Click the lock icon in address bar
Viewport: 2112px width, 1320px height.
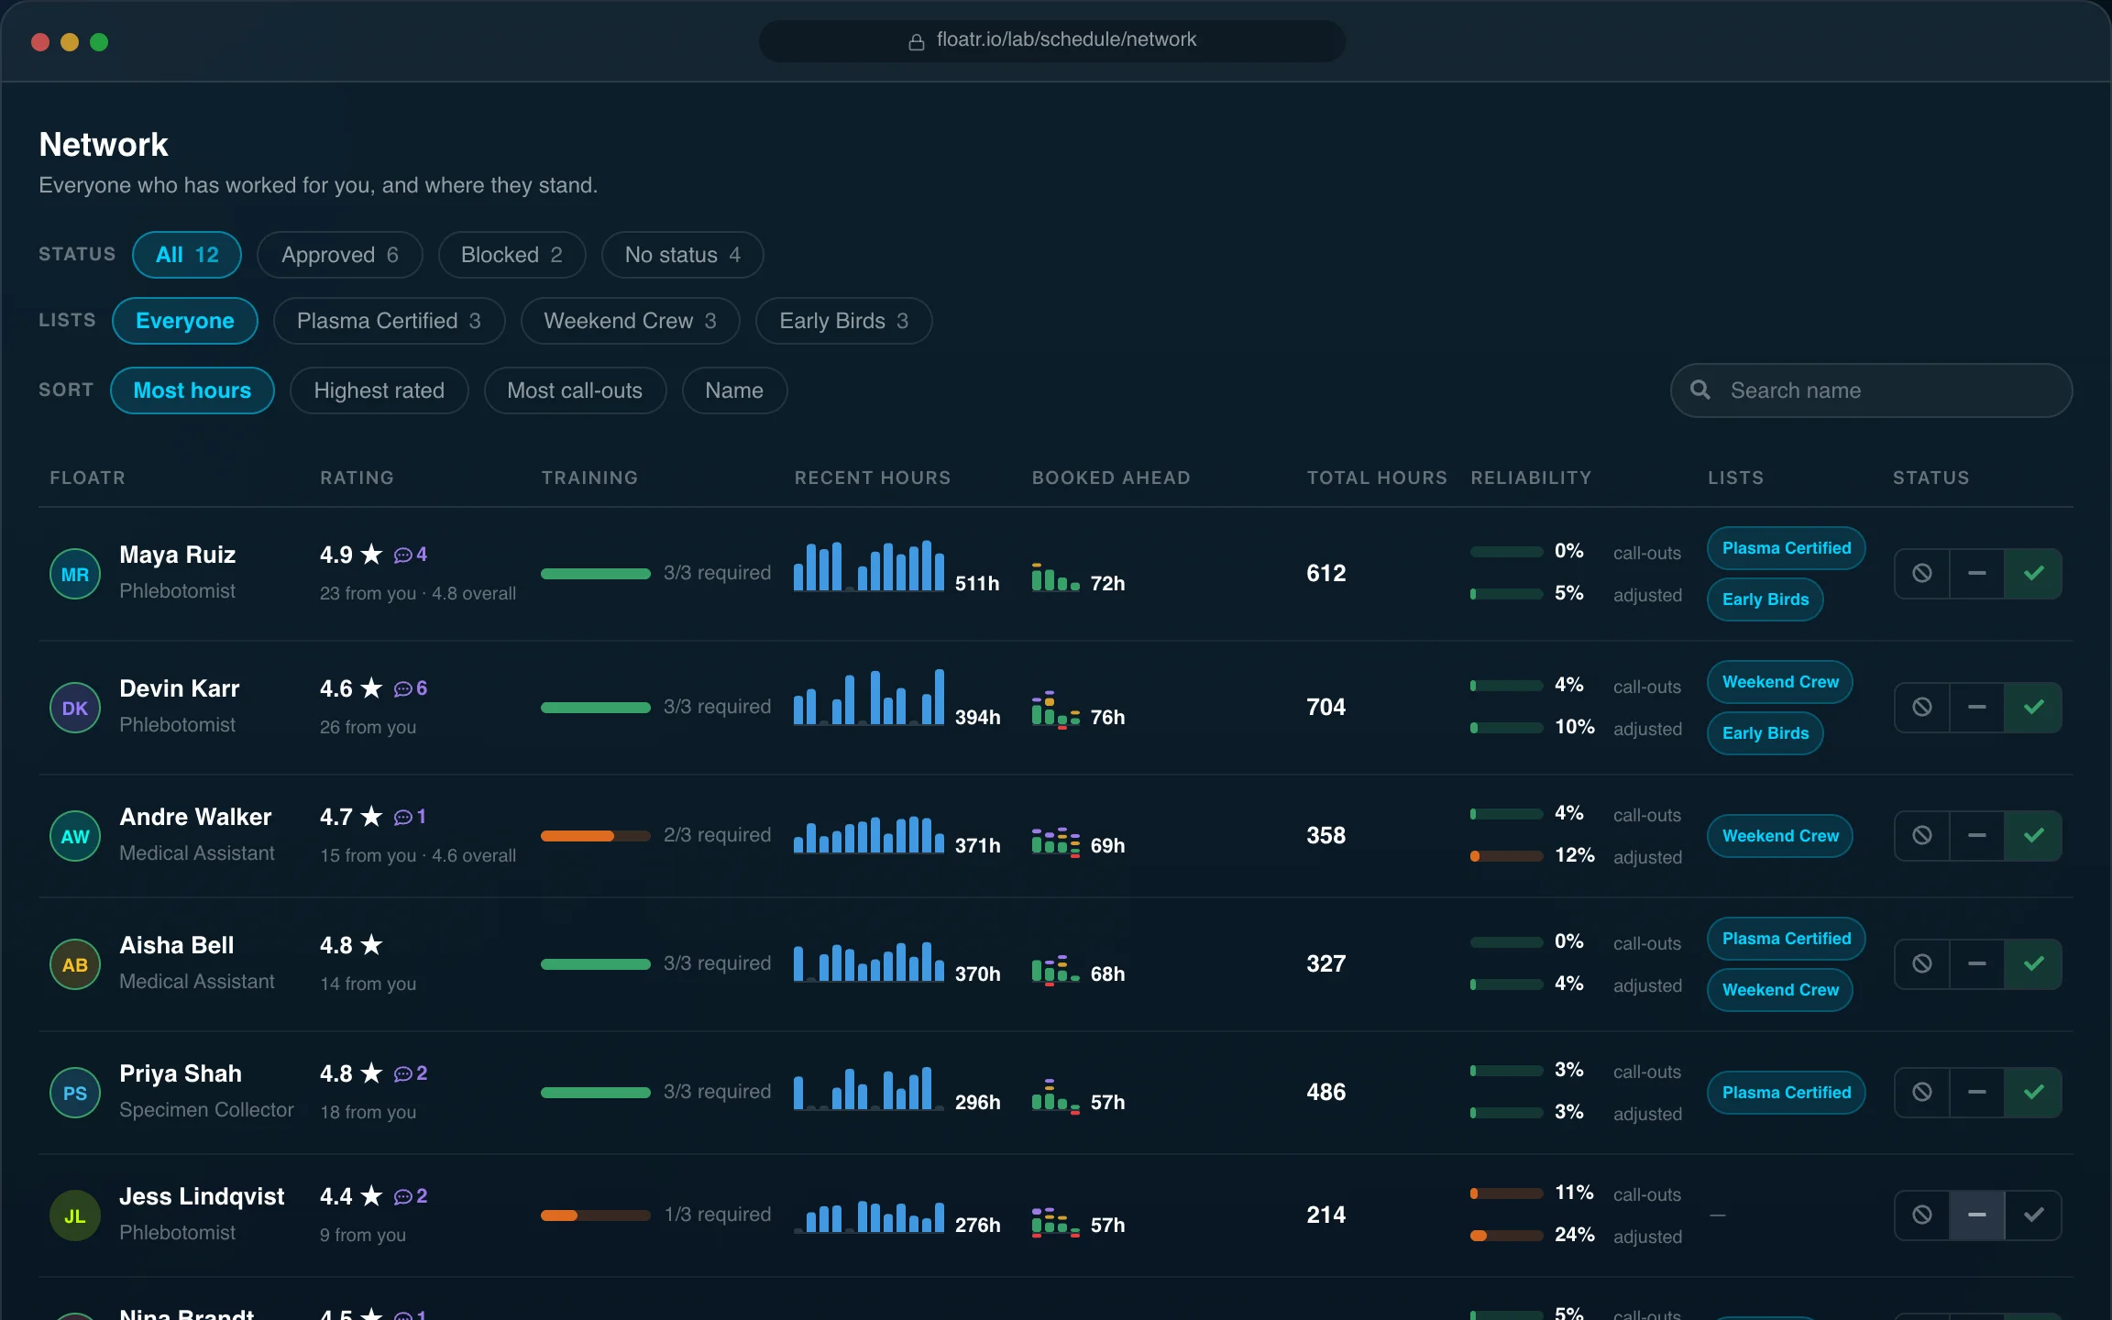pyautogui.click(x=916, y=41)
